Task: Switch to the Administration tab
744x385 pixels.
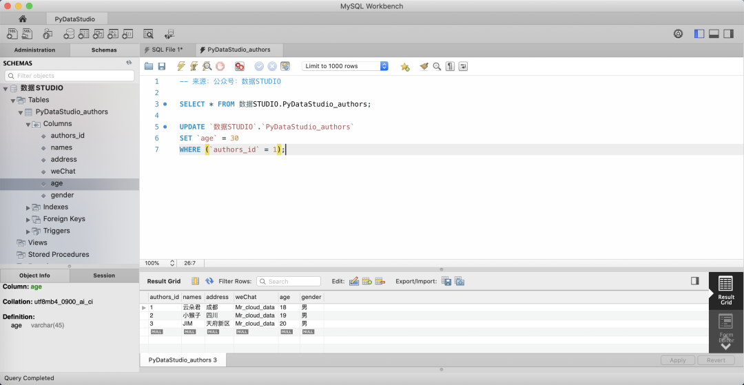Action: 34,50
